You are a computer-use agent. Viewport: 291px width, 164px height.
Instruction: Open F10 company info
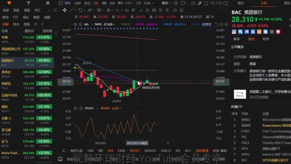pos(219,3)
